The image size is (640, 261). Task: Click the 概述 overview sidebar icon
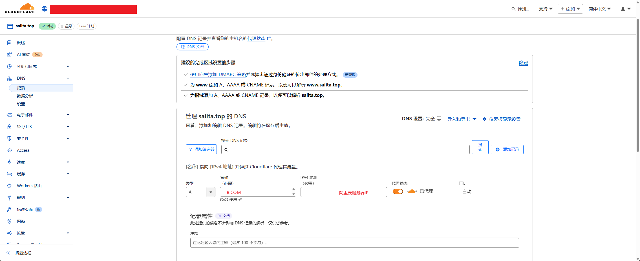point(9,43)
